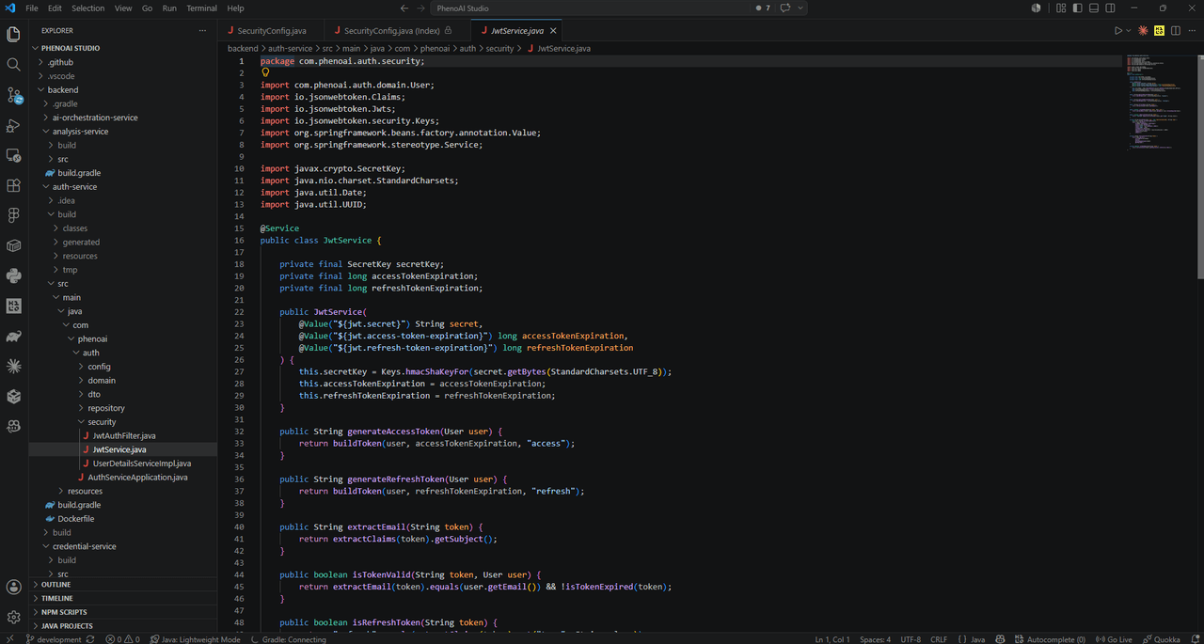Click the yellow square editor action icon
Screen dimensions: 1204x644
(1160, 31)
